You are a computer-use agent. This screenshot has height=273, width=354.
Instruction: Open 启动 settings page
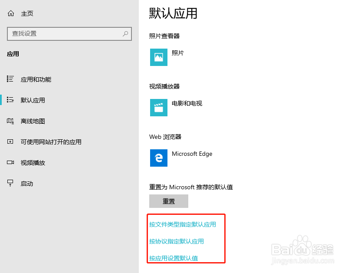(x=27, y=184)
